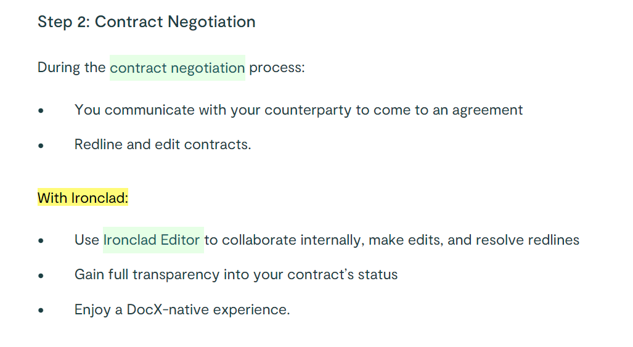Open the contract negotiation link
Viewport: 633px width, 347px height.
[178, 68]
